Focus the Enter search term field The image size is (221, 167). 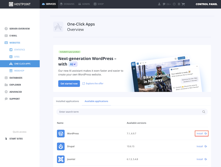132,112
